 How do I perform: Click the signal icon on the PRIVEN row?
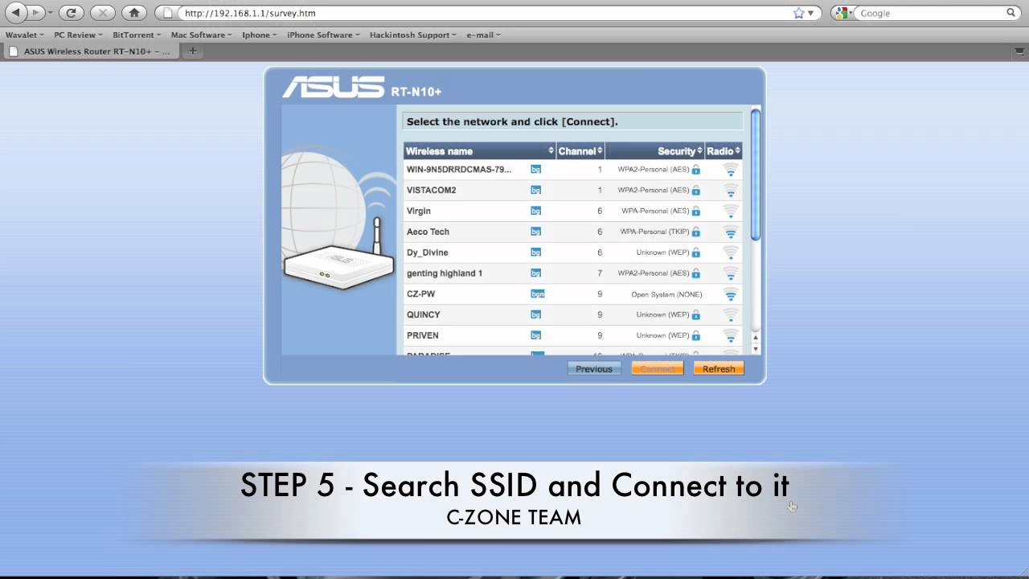pyautogui.click(x=730, y=335)
